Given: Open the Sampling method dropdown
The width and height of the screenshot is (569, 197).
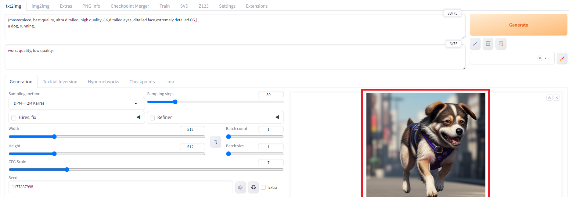Looking at the screenshot, I should [77, 103].
